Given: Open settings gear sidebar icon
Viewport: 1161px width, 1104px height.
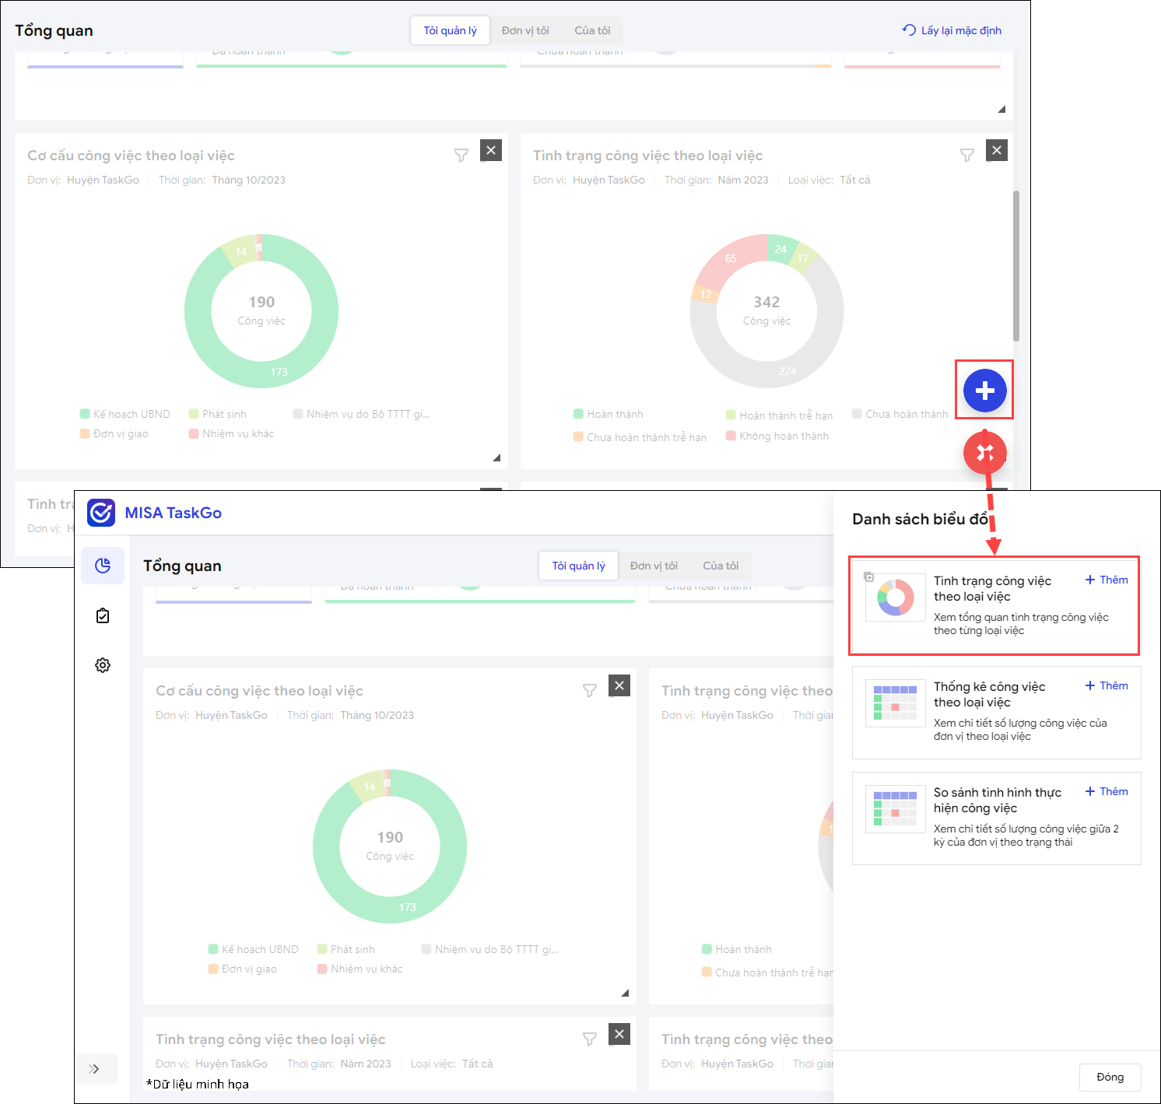Looking at the screenshot, I should coord(103,665).
